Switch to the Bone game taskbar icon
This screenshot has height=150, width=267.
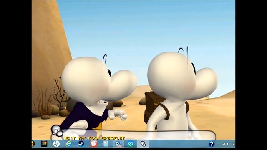click(x=143, y=144)
